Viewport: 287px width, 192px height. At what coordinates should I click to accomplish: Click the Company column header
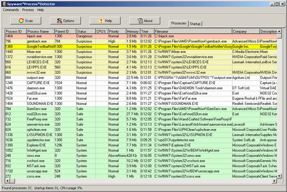(x=245, y=32)
